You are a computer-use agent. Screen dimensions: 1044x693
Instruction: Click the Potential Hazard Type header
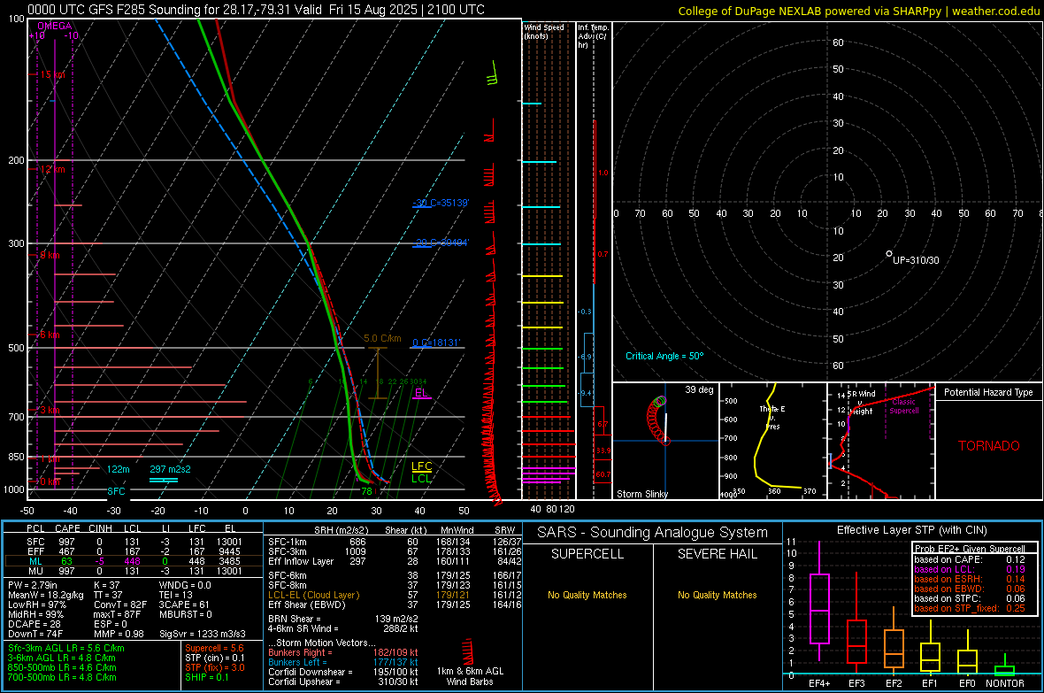pyautogui.click(x=988, y=392)
